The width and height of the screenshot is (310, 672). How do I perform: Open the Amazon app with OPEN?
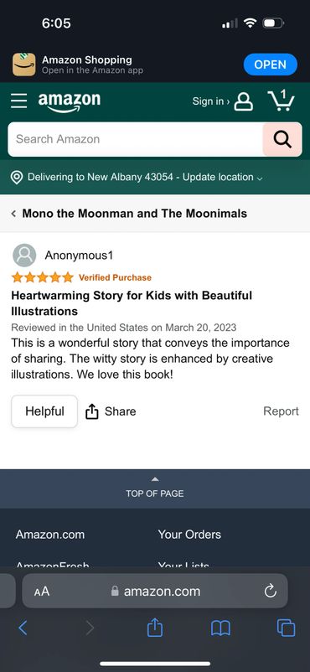pos(270,65)
